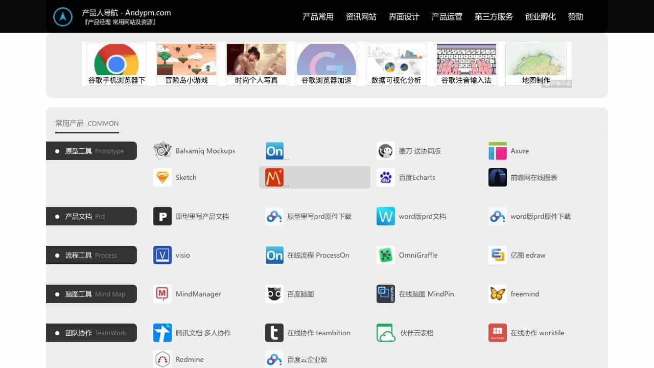Image resolution: width=654 pixels, height=368 pixels.
Task: Click the 谷歌注音输入法 thumbnail
Action: [466, 64]
